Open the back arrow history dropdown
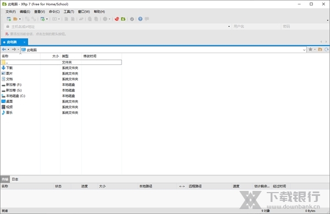 point(8,49)
